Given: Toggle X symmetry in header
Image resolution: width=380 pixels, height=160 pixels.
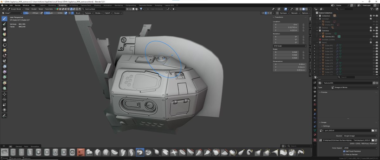Looking at the screenshot, I should point(266,13).
